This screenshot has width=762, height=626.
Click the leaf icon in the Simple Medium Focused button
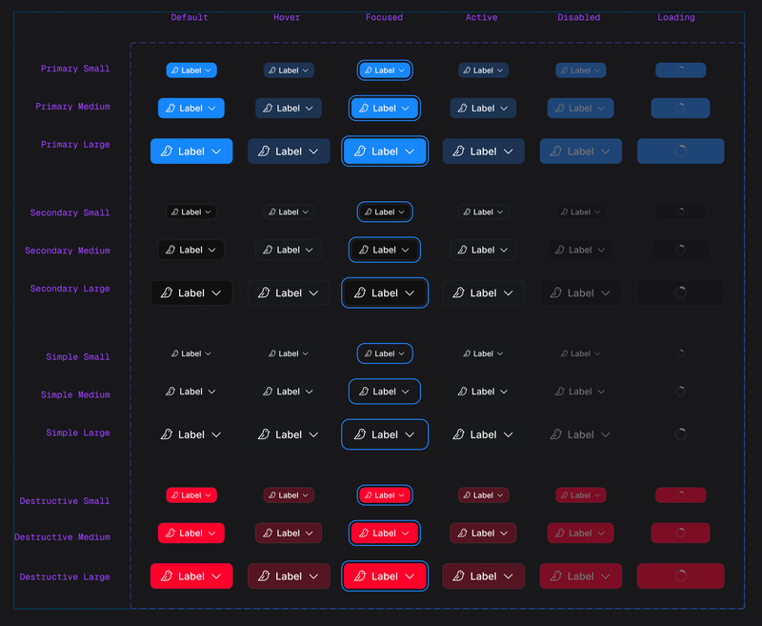tap(362, 392)
